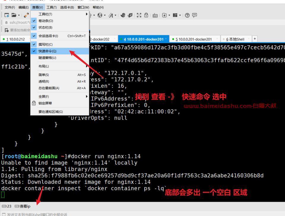Toggle the 卷动条(O) checked item
The height and width of the screenshot is (216, 285).
tap(60, 21)
